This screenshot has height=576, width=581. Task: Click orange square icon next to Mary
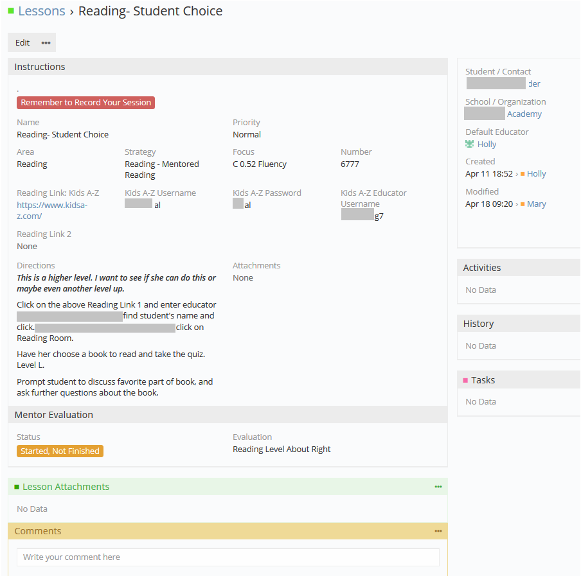(x=523, y=204)
